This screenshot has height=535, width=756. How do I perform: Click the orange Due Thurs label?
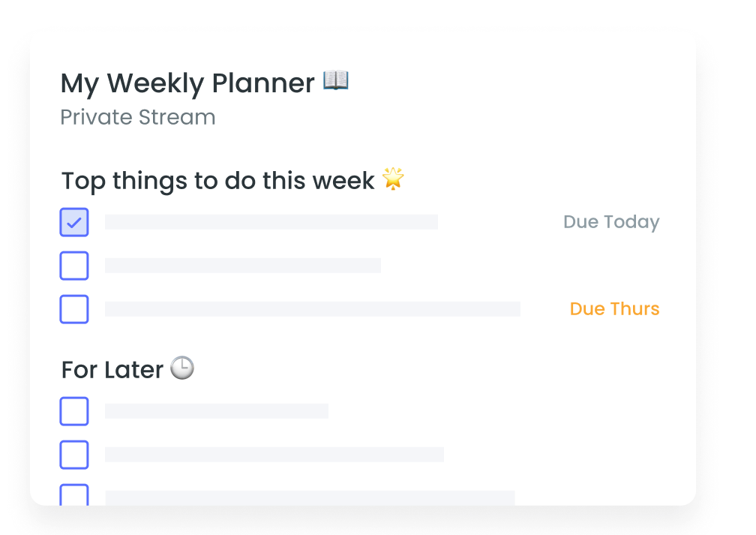614,309
